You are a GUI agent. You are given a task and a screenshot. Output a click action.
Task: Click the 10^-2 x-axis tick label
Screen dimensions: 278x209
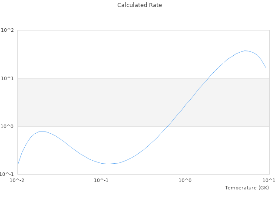tap(17, 180)
